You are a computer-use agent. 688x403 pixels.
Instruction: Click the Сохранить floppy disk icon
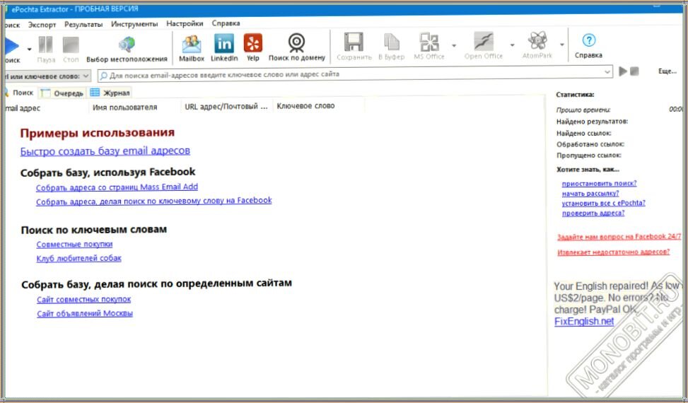pos(354,42)
